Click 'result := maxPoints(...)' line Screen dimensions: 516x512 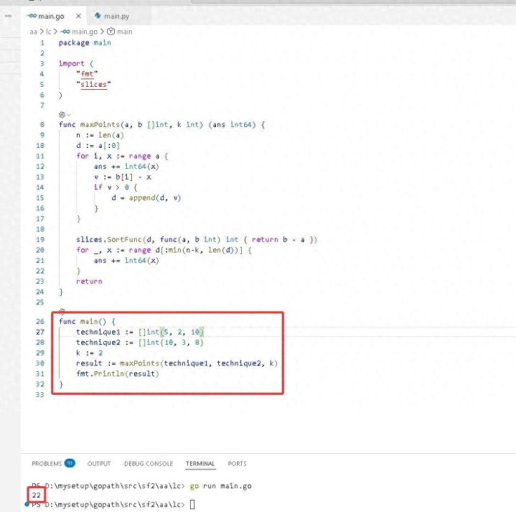(x=177, y=363)
